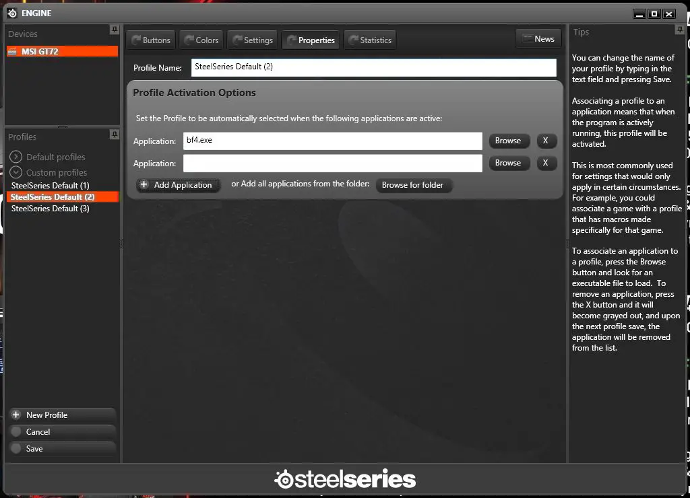Click the Profiles panel title
This screenshot has height=498, width=690.
[x=22, y=137]
